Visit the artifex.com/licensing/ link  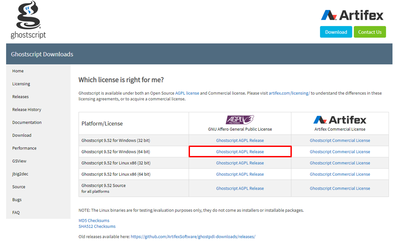pyautogui.click(x=289, y=93)
